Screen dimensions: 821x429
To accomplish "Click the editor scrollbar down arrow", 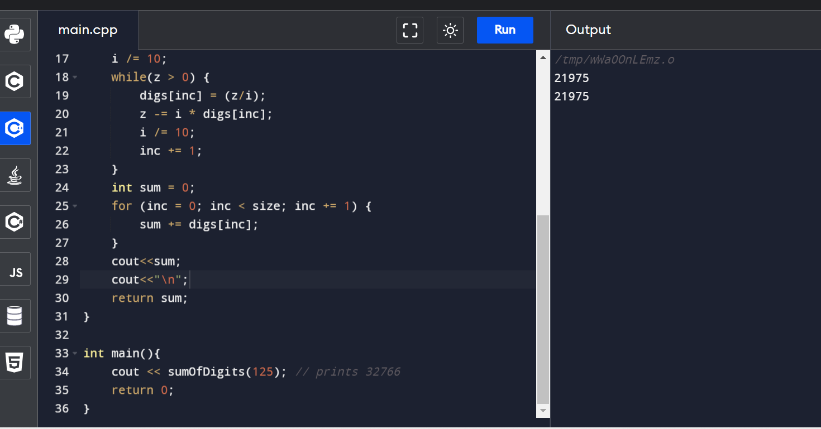I will click(x=543, y=411).
